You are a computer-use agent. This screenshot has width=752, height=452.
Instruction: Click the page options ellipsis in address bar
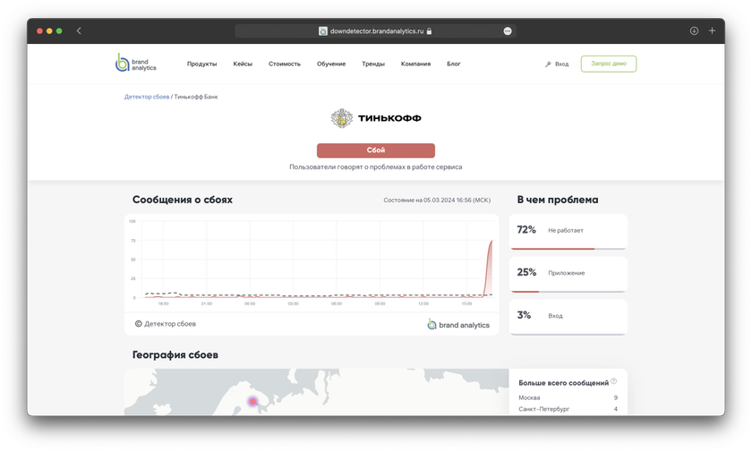pyautogui.click(x=508, y=31)
